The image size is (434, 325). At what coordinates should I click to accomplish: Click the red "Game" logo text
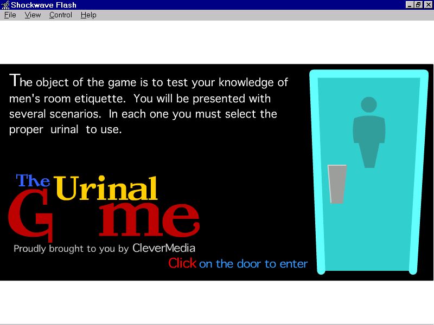click(x=103, y=219)
